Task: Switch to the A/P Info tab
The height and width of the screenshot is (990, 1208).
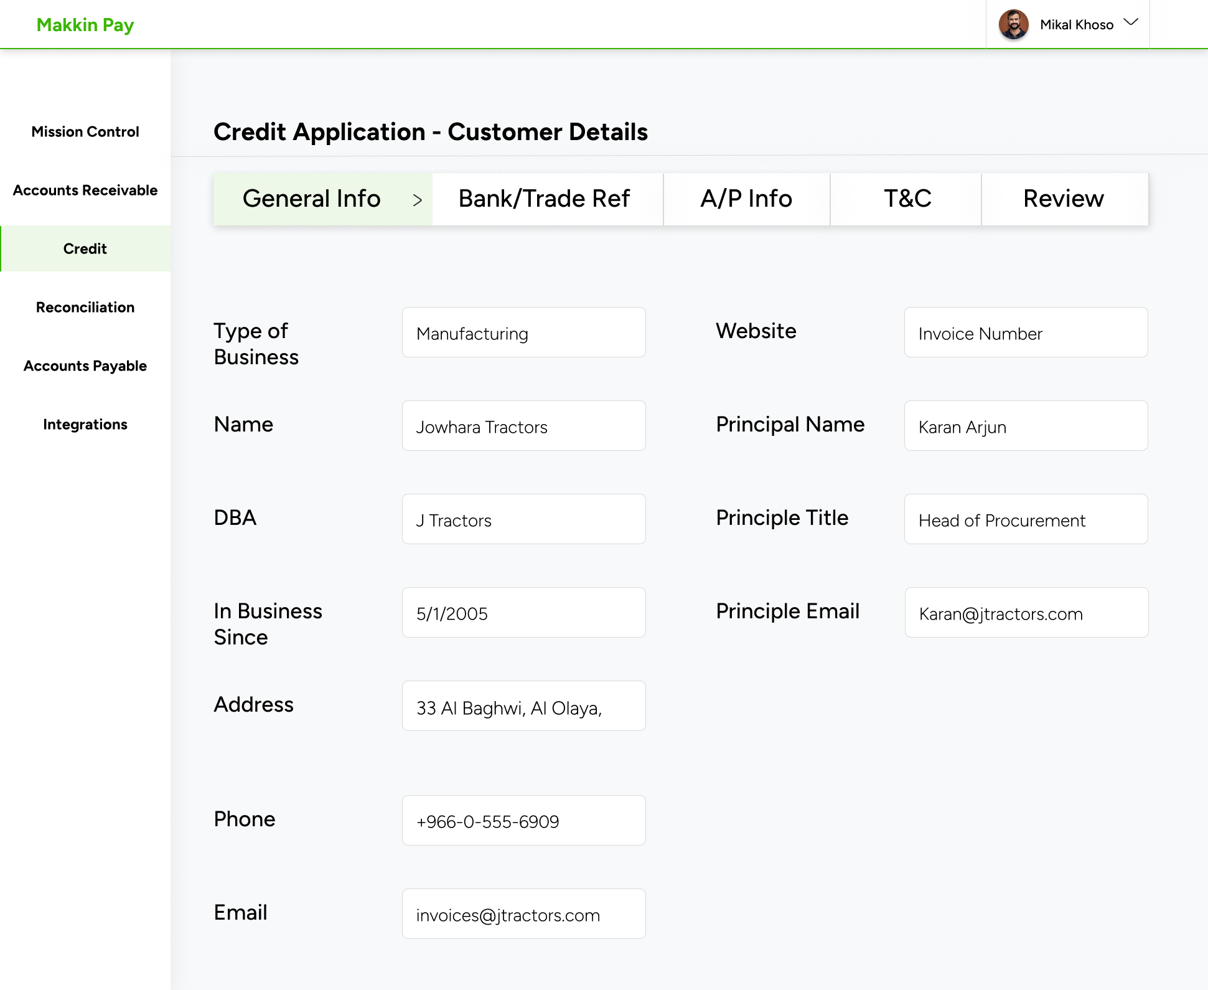Action: [746, 199]
